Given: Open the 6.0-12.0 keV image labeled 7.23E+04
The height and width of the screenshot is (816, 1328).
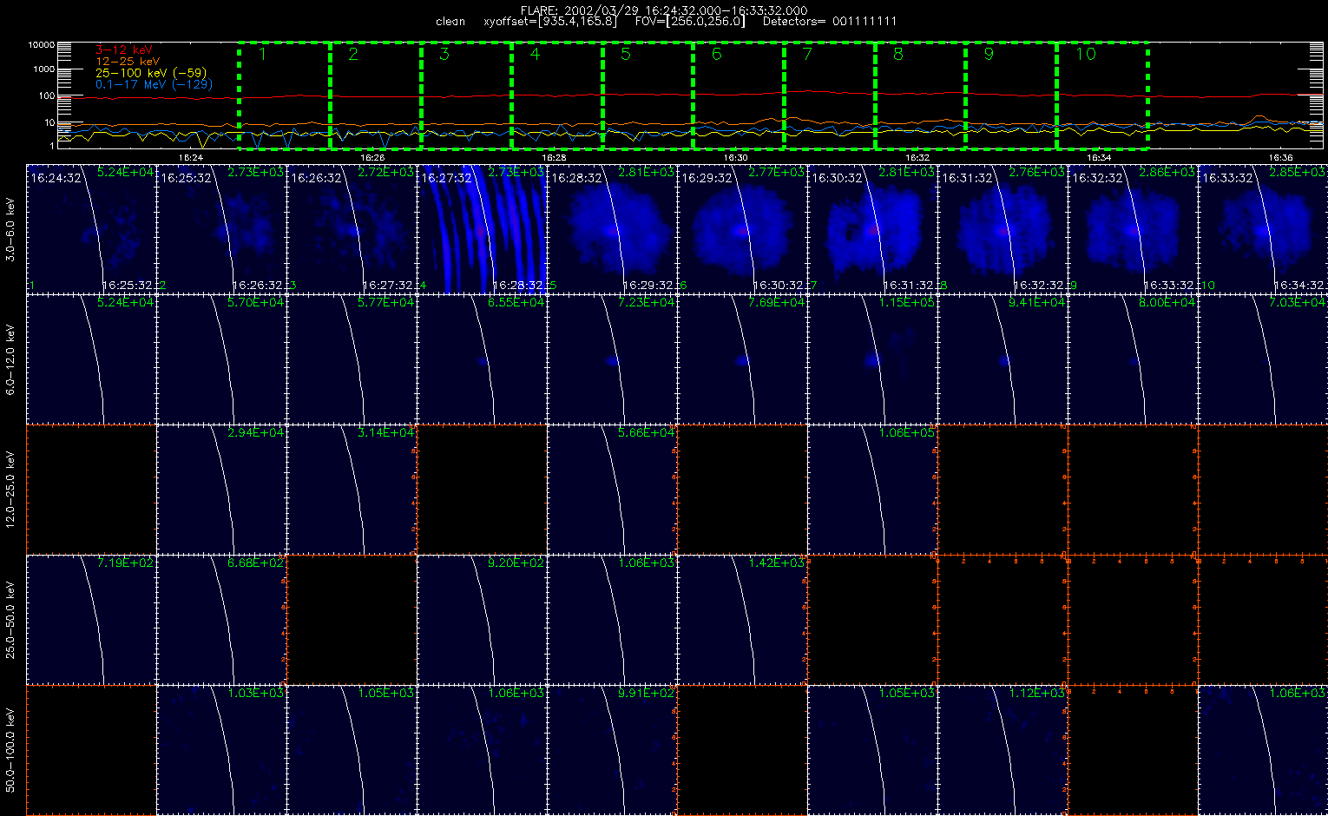Looking at the screenshot, I should [612, 359].
